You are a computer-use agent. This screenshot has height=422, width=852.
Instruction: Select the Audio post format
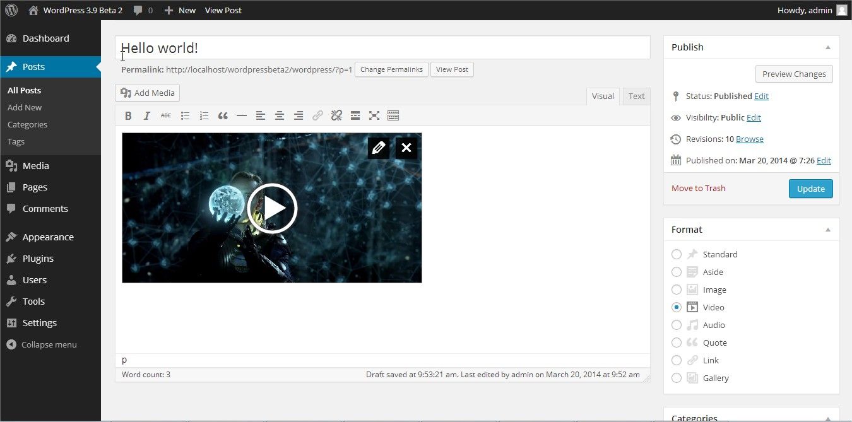pyautogui.click(x=677, y=325)
